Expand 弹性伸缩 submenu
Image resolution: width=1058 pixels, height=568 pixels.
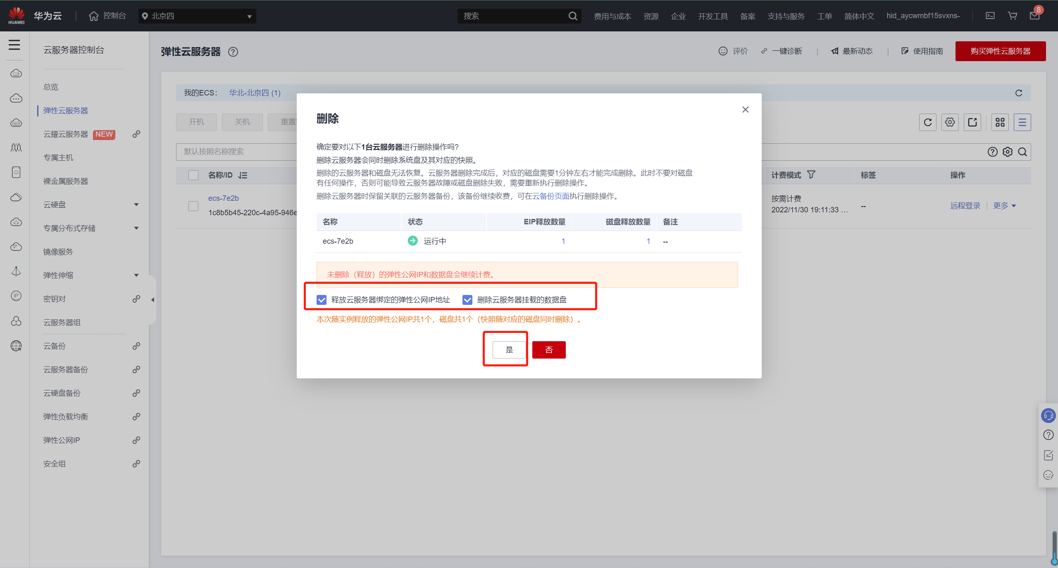tap(136, 276)
